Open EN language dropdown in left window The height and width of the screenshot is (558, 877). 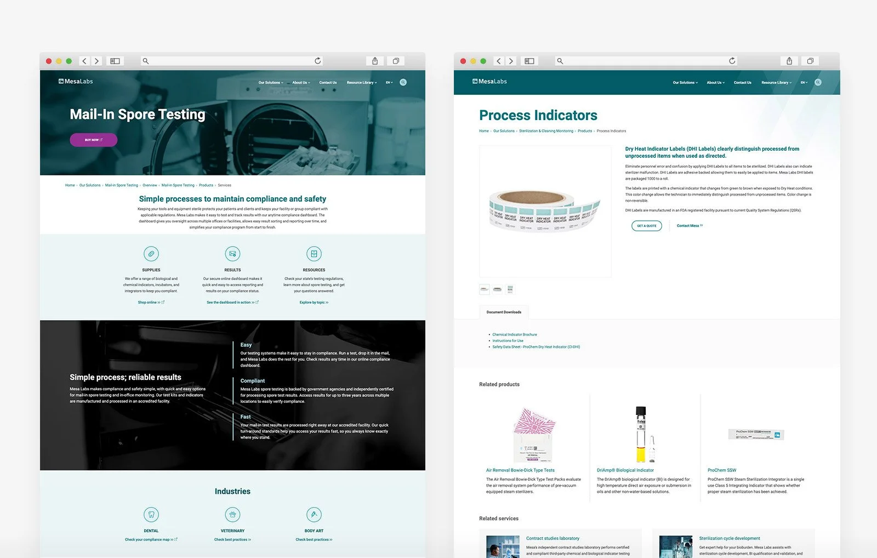click(389, 83)
